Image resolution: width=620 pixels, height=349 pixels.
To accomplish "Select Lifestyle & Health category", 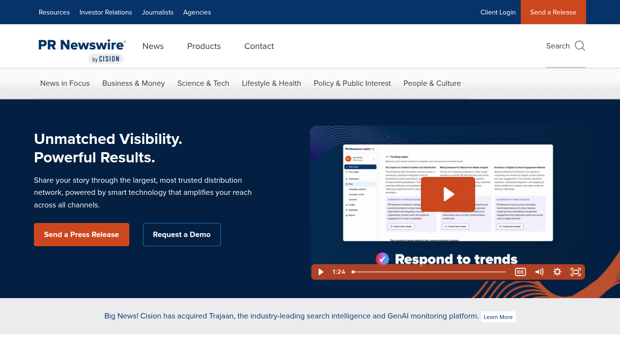I will point(272,83).
